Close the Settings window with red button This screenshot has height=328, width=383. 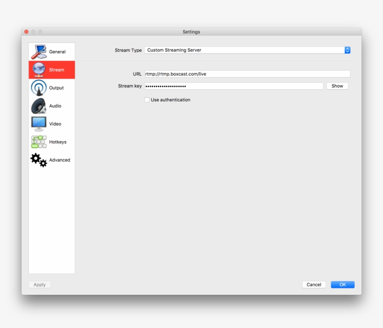(x=27, y=32)
